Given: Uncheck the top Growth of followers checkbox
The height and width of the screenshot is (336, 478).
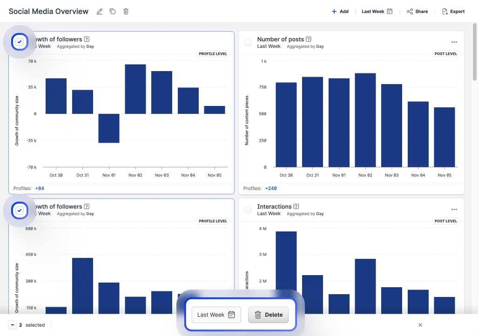Looking at the screenshot, I should [x=19, y=42].
